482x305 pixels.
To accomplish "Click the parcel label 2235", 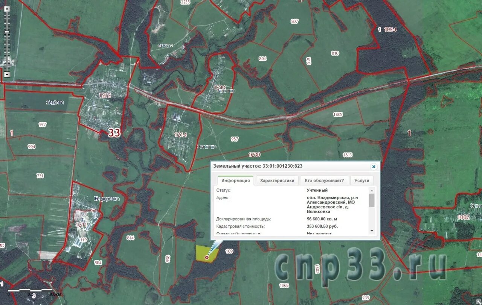I will pos(186,2).
